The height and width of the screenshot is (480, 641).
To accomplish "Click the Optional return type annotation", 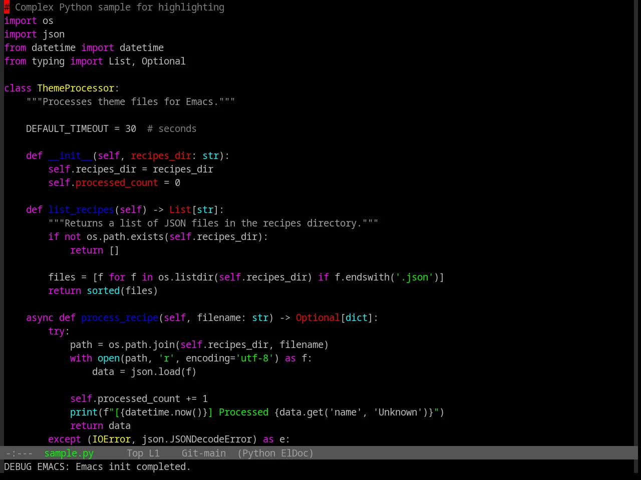I will click(x=318, y=317).
